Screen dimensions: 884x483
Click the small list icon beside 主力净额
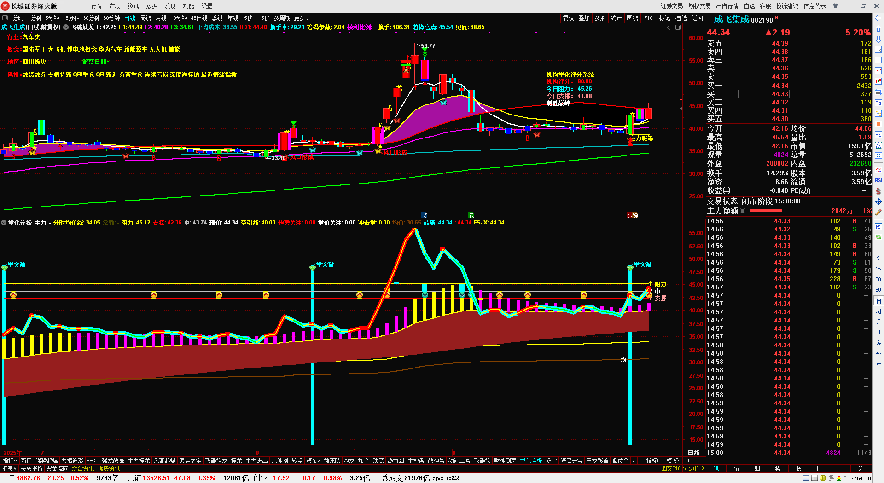click(743, 211)
